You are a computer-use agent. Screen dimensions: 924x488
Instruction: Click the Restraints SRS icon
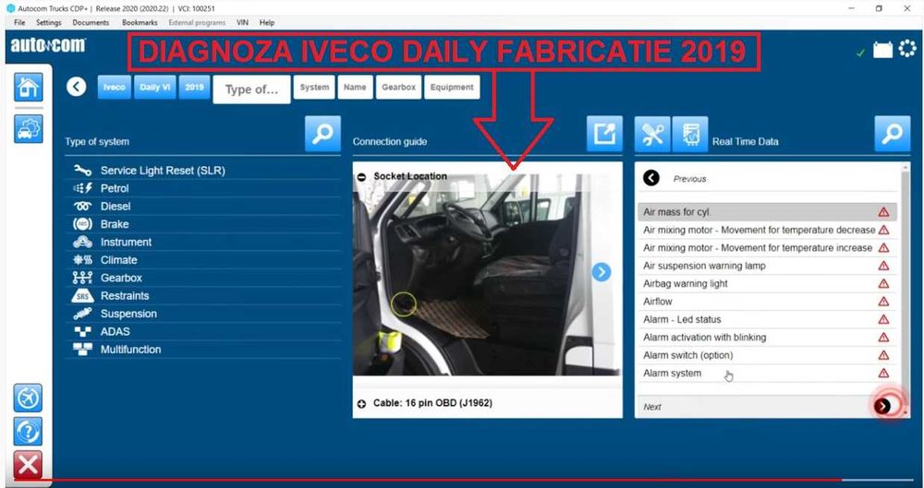click(x=82, y=296)
